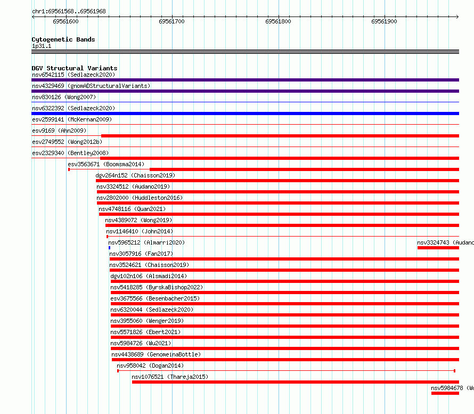Viewport: 474px width, 414px height.
Task: Select esv3563671 (Boomsma2014) label
Action: 106,164
